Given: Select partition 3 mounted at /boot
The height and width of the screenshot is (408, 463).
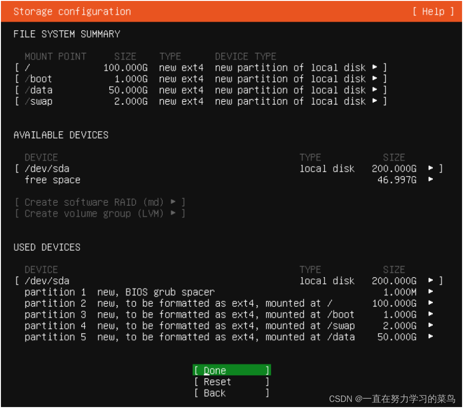Looking at the screenshot, I should click(x=229, y=314).
